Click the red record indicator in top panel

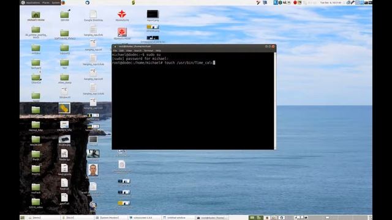[295, 2]
